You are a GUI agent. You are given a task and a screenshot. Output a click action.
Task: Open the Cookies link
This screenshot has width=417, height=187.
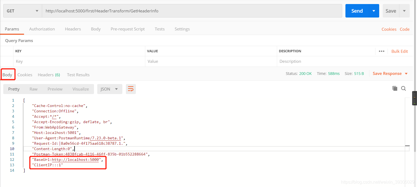click(x=389, y=29)
